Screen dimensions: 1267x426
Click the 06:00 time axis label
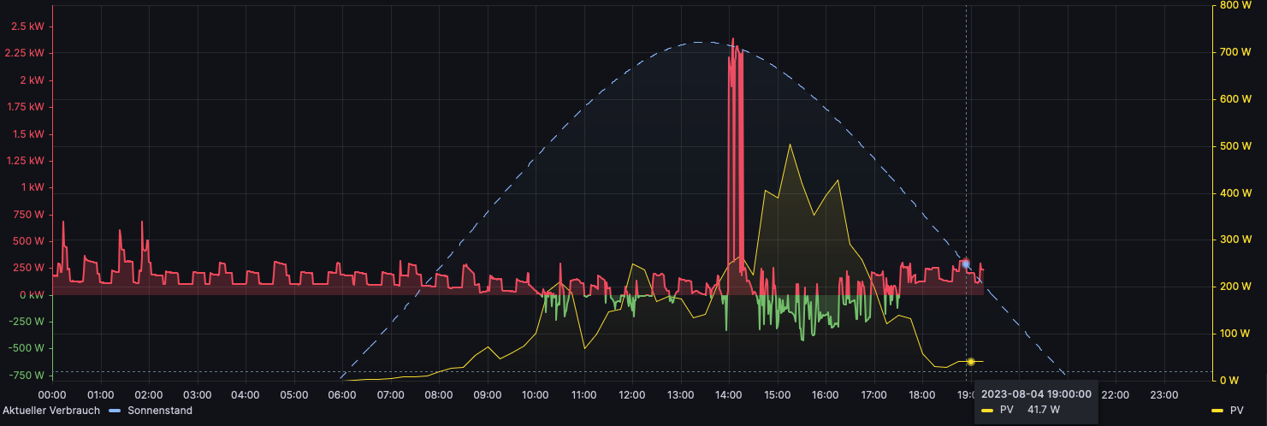(x=342, y=395)
